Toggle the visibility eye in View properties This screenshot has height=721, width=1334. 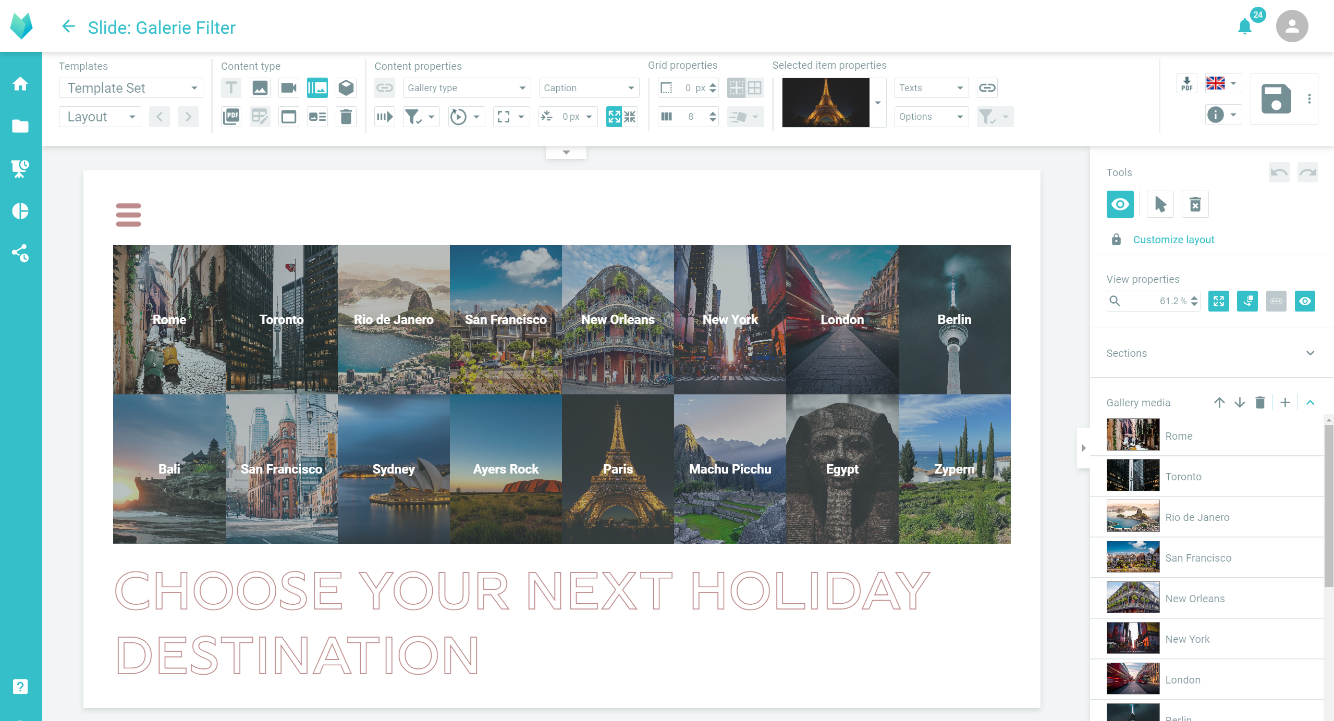[1304, 301]
